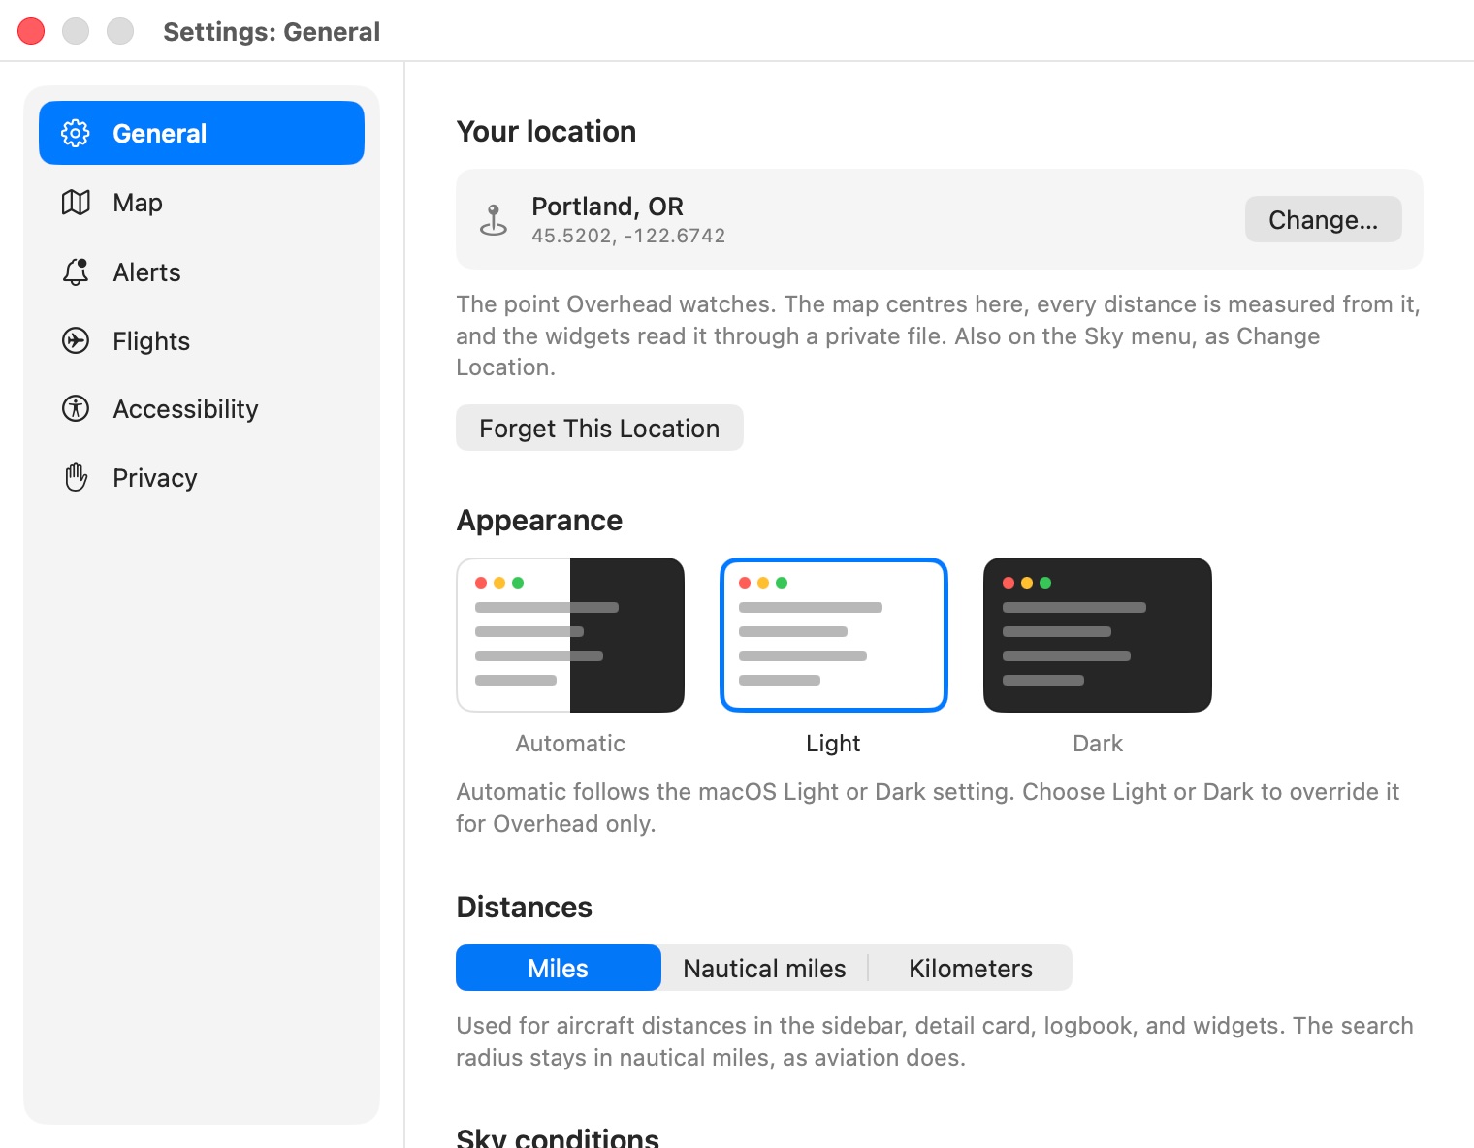This screenshot has height=1148, width=1474.
Task: Click the coordinates 45.5202, -122.6742
Action: click(628, 236)
